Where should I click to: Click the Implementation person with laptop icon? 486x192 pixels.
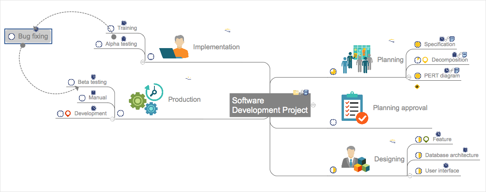tap(174, 47)
